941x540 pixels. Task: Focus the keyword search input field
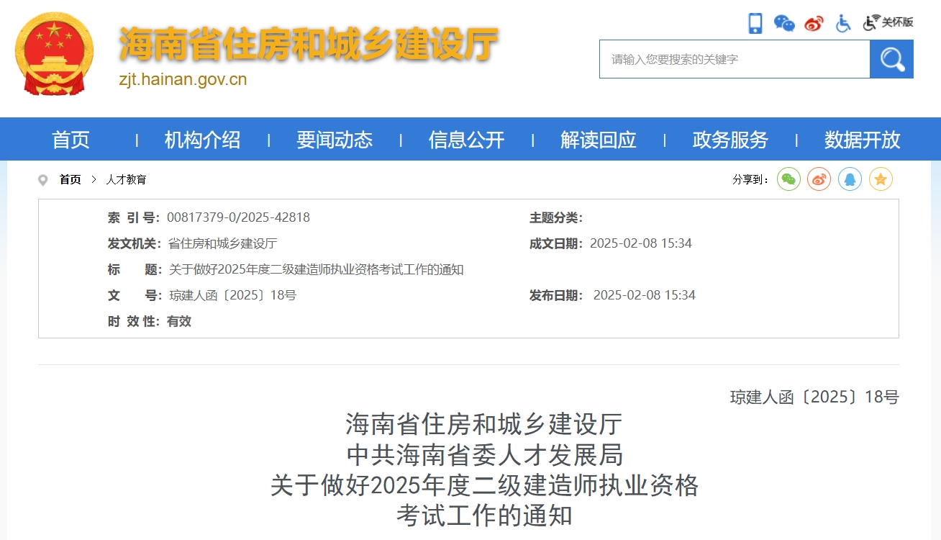[x=734, y=59]
